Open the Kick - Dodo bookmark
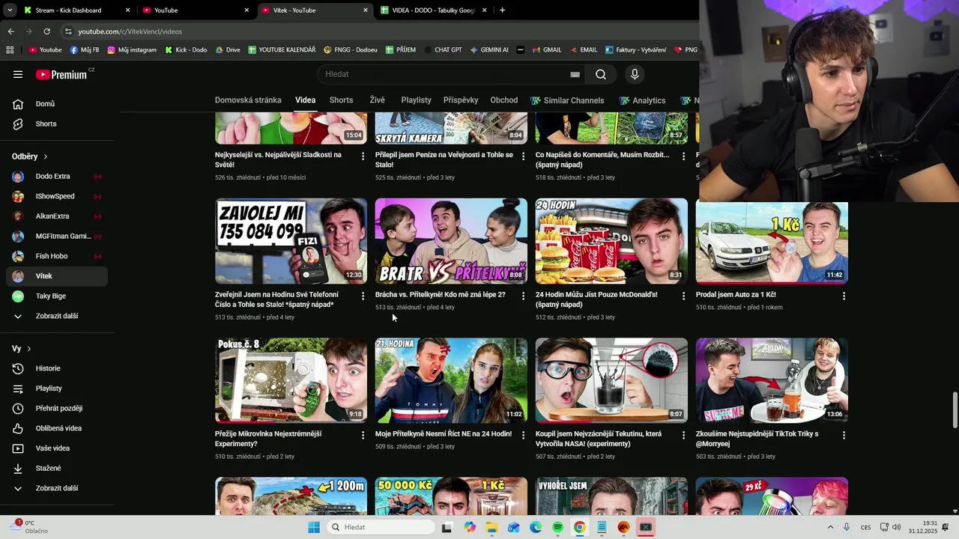Viewport: 959px width, 539px height. [186, 50]
